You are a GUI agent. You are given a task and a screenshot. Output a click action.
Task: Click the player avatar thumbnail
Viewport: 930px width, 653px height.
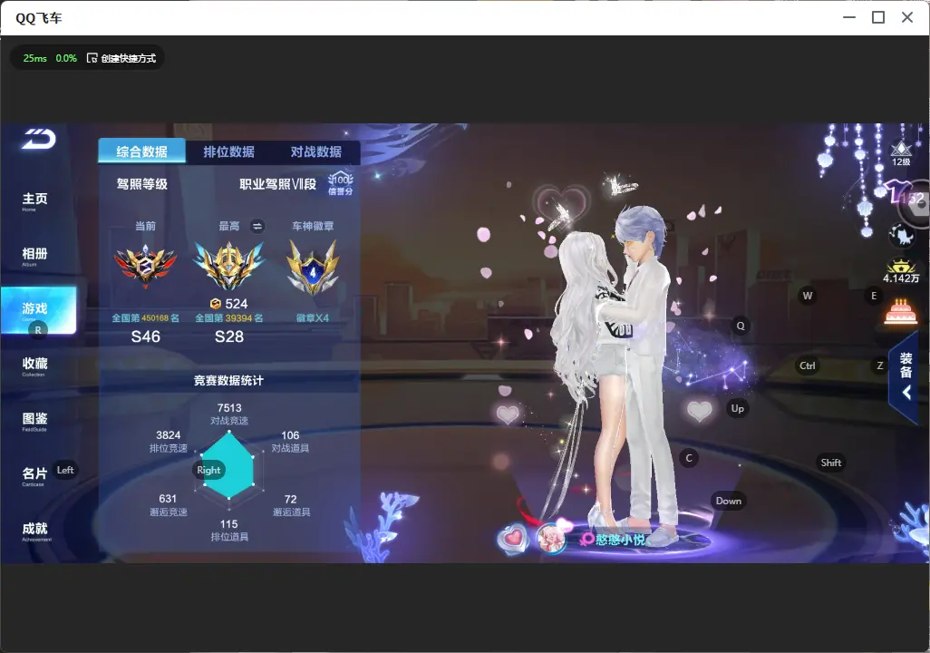[551, 539]
